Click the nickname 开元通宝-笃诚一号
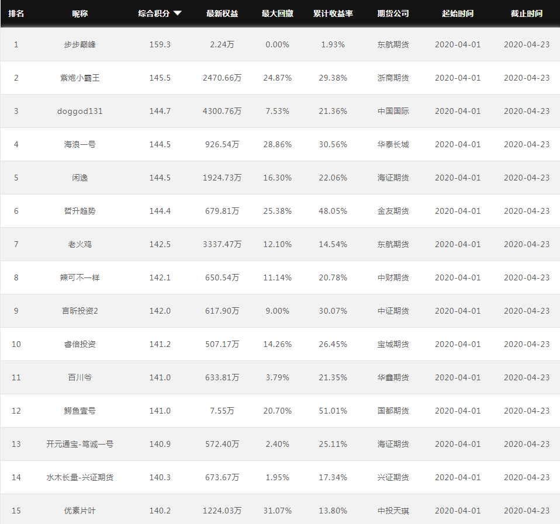This screenshot has width=560, height=524. [x=80, y=444]
